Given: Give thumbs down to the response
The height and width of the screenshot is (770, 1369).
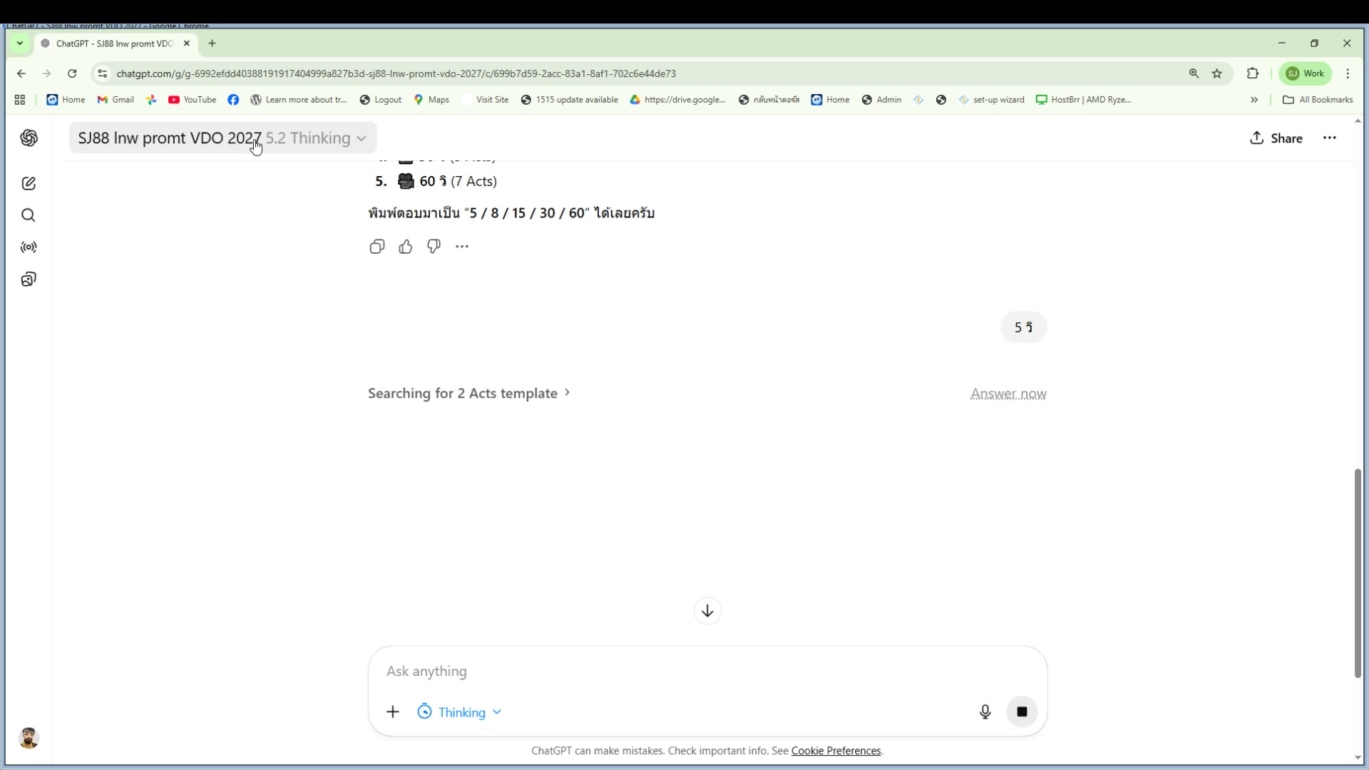Looking at the screenshot, I should (x=434, y=247).
